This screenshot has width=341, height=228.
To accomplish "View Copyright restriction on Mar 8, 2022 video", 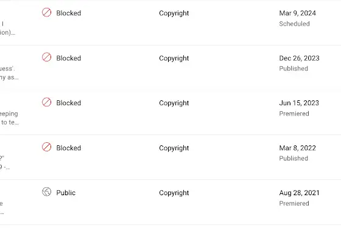I will point(174,148).
